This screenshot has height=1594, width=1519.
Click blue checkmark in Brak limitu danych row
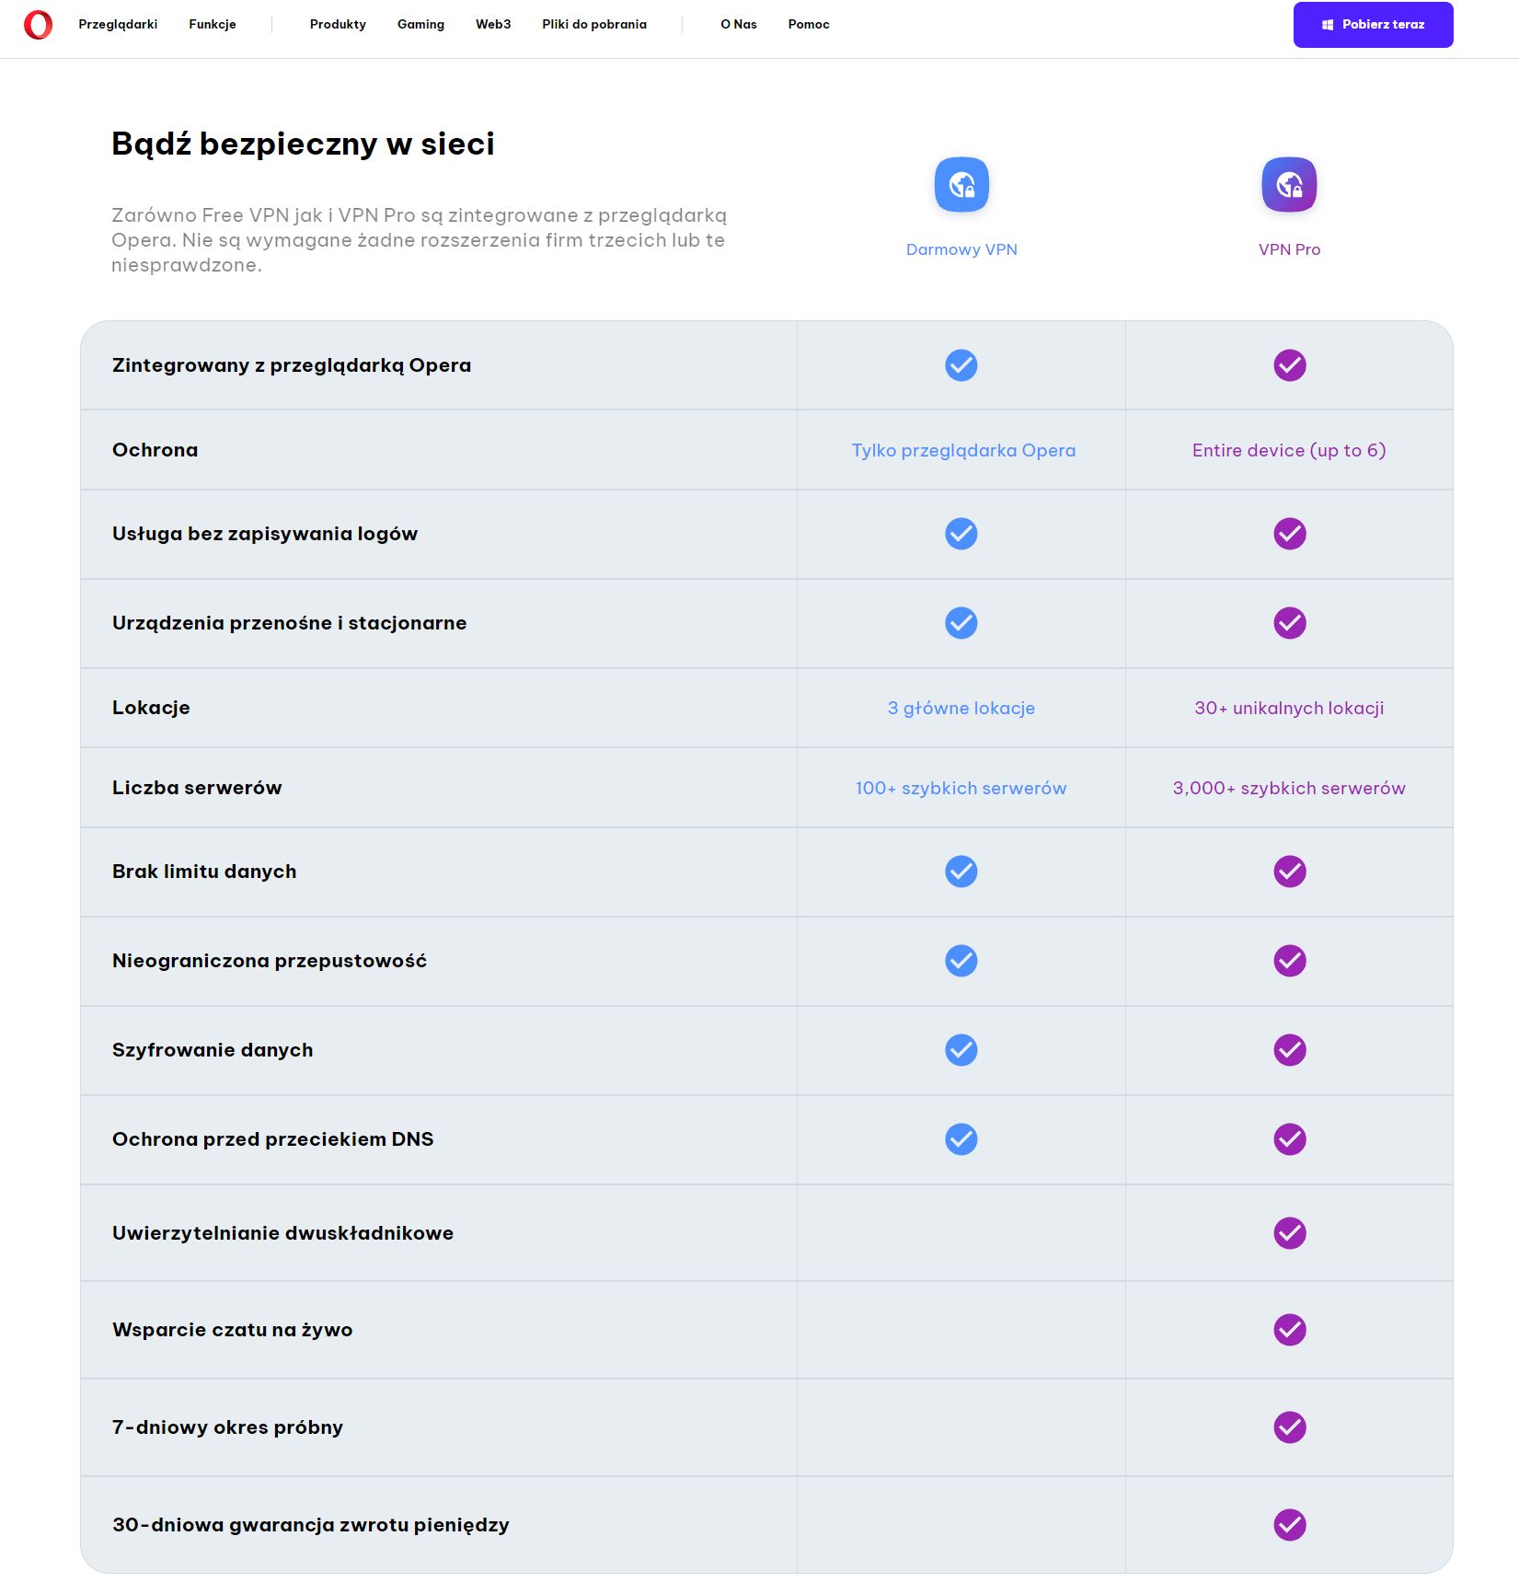[x=961, y=872]
